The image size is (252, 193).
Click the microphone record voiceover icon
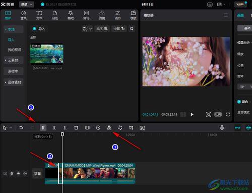(x=222, y=128)
